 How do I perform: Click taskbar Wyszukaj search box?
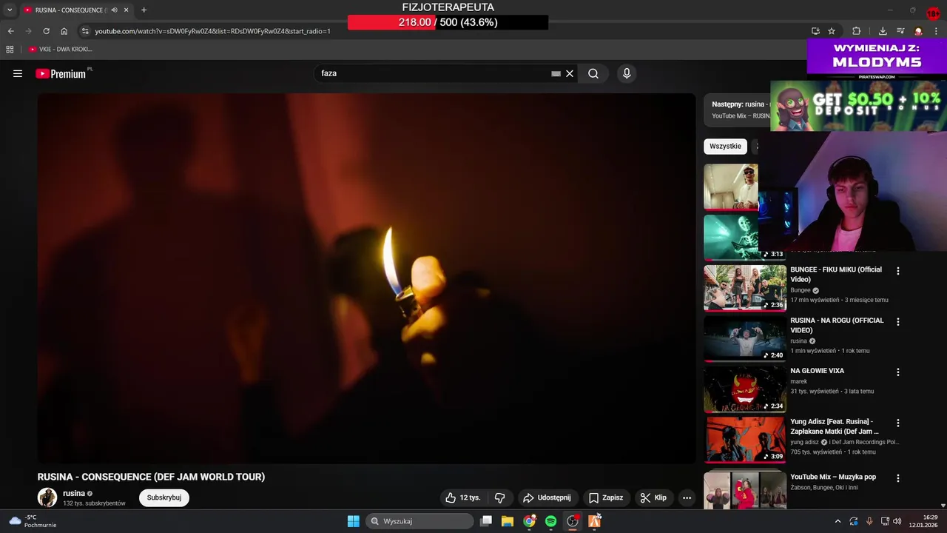(420, 521)
